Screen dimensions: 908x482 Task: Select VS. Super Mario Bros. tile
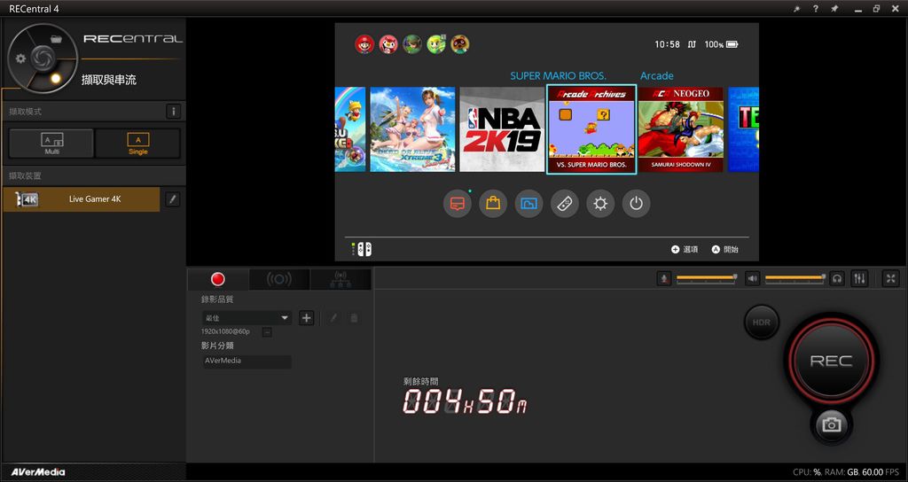tap(591, 129)
